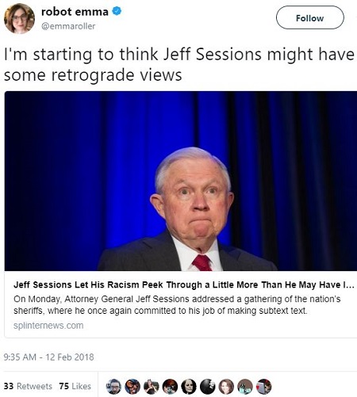Open the robot emma display name

(75, 12)
